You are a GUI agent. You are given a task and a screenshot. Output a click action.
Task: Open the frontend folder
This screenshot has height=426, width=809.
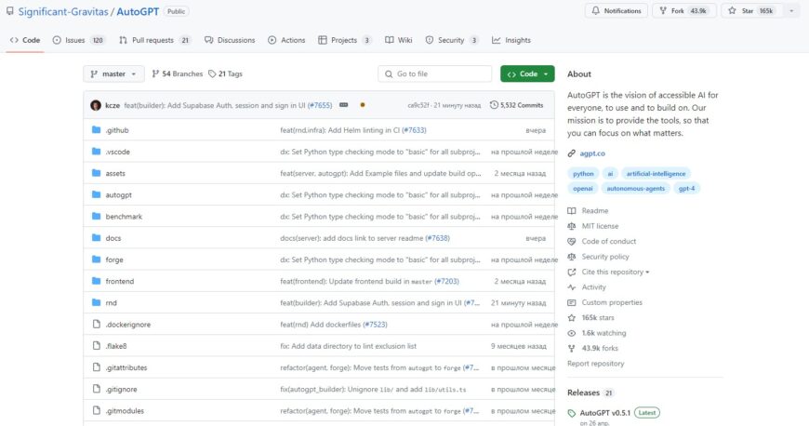(x=120, y=281)
